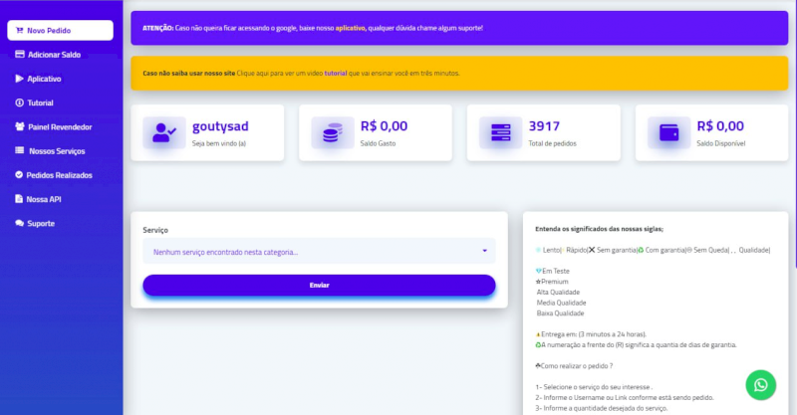Click the Entrega em 3 minutos a 24 horas line
This screenshot has height=415, width=797.
point(591,334)
